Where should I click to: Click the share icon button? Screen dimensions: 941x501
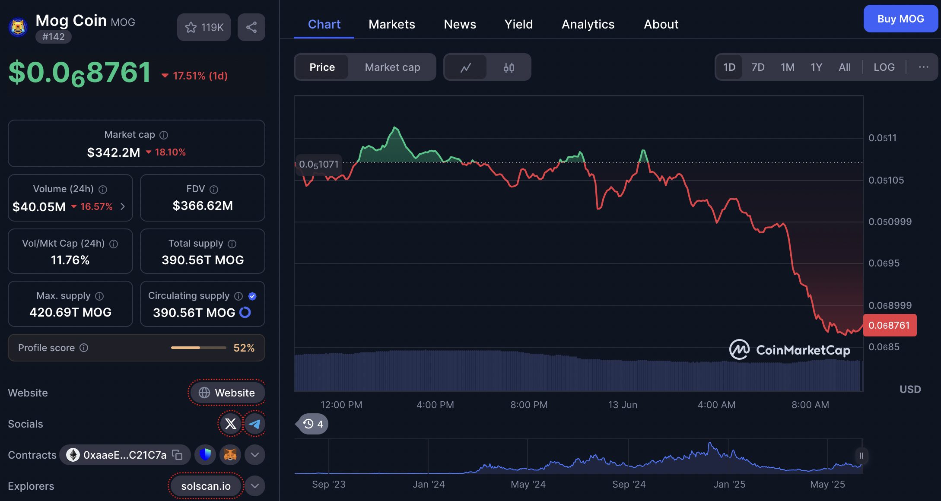pos(251,27)
